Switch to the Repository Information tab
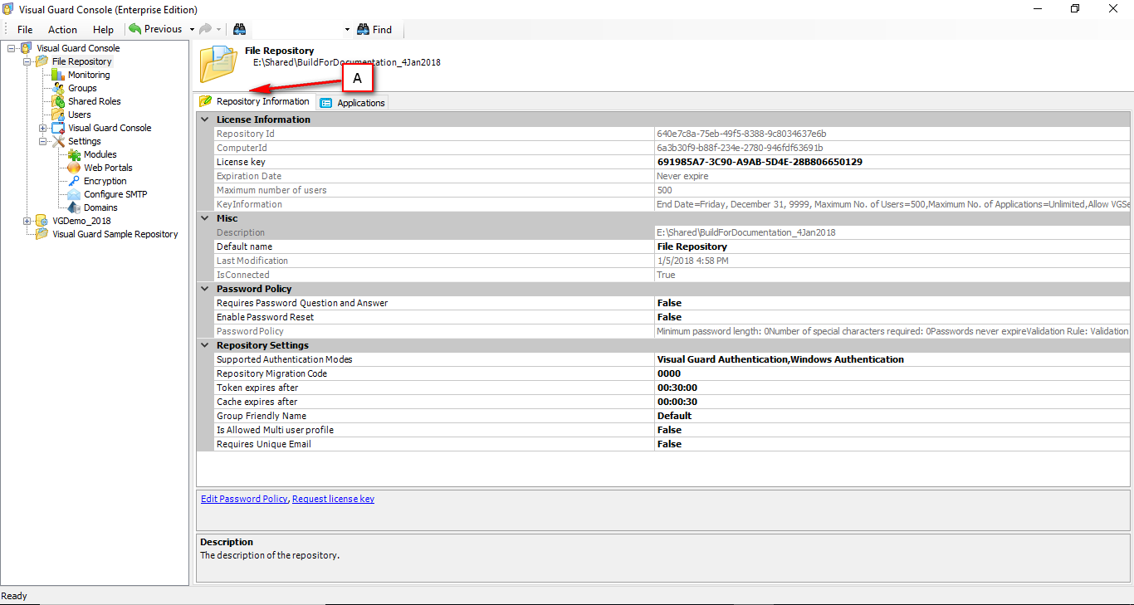The image size is (1134, 605). 254,101
